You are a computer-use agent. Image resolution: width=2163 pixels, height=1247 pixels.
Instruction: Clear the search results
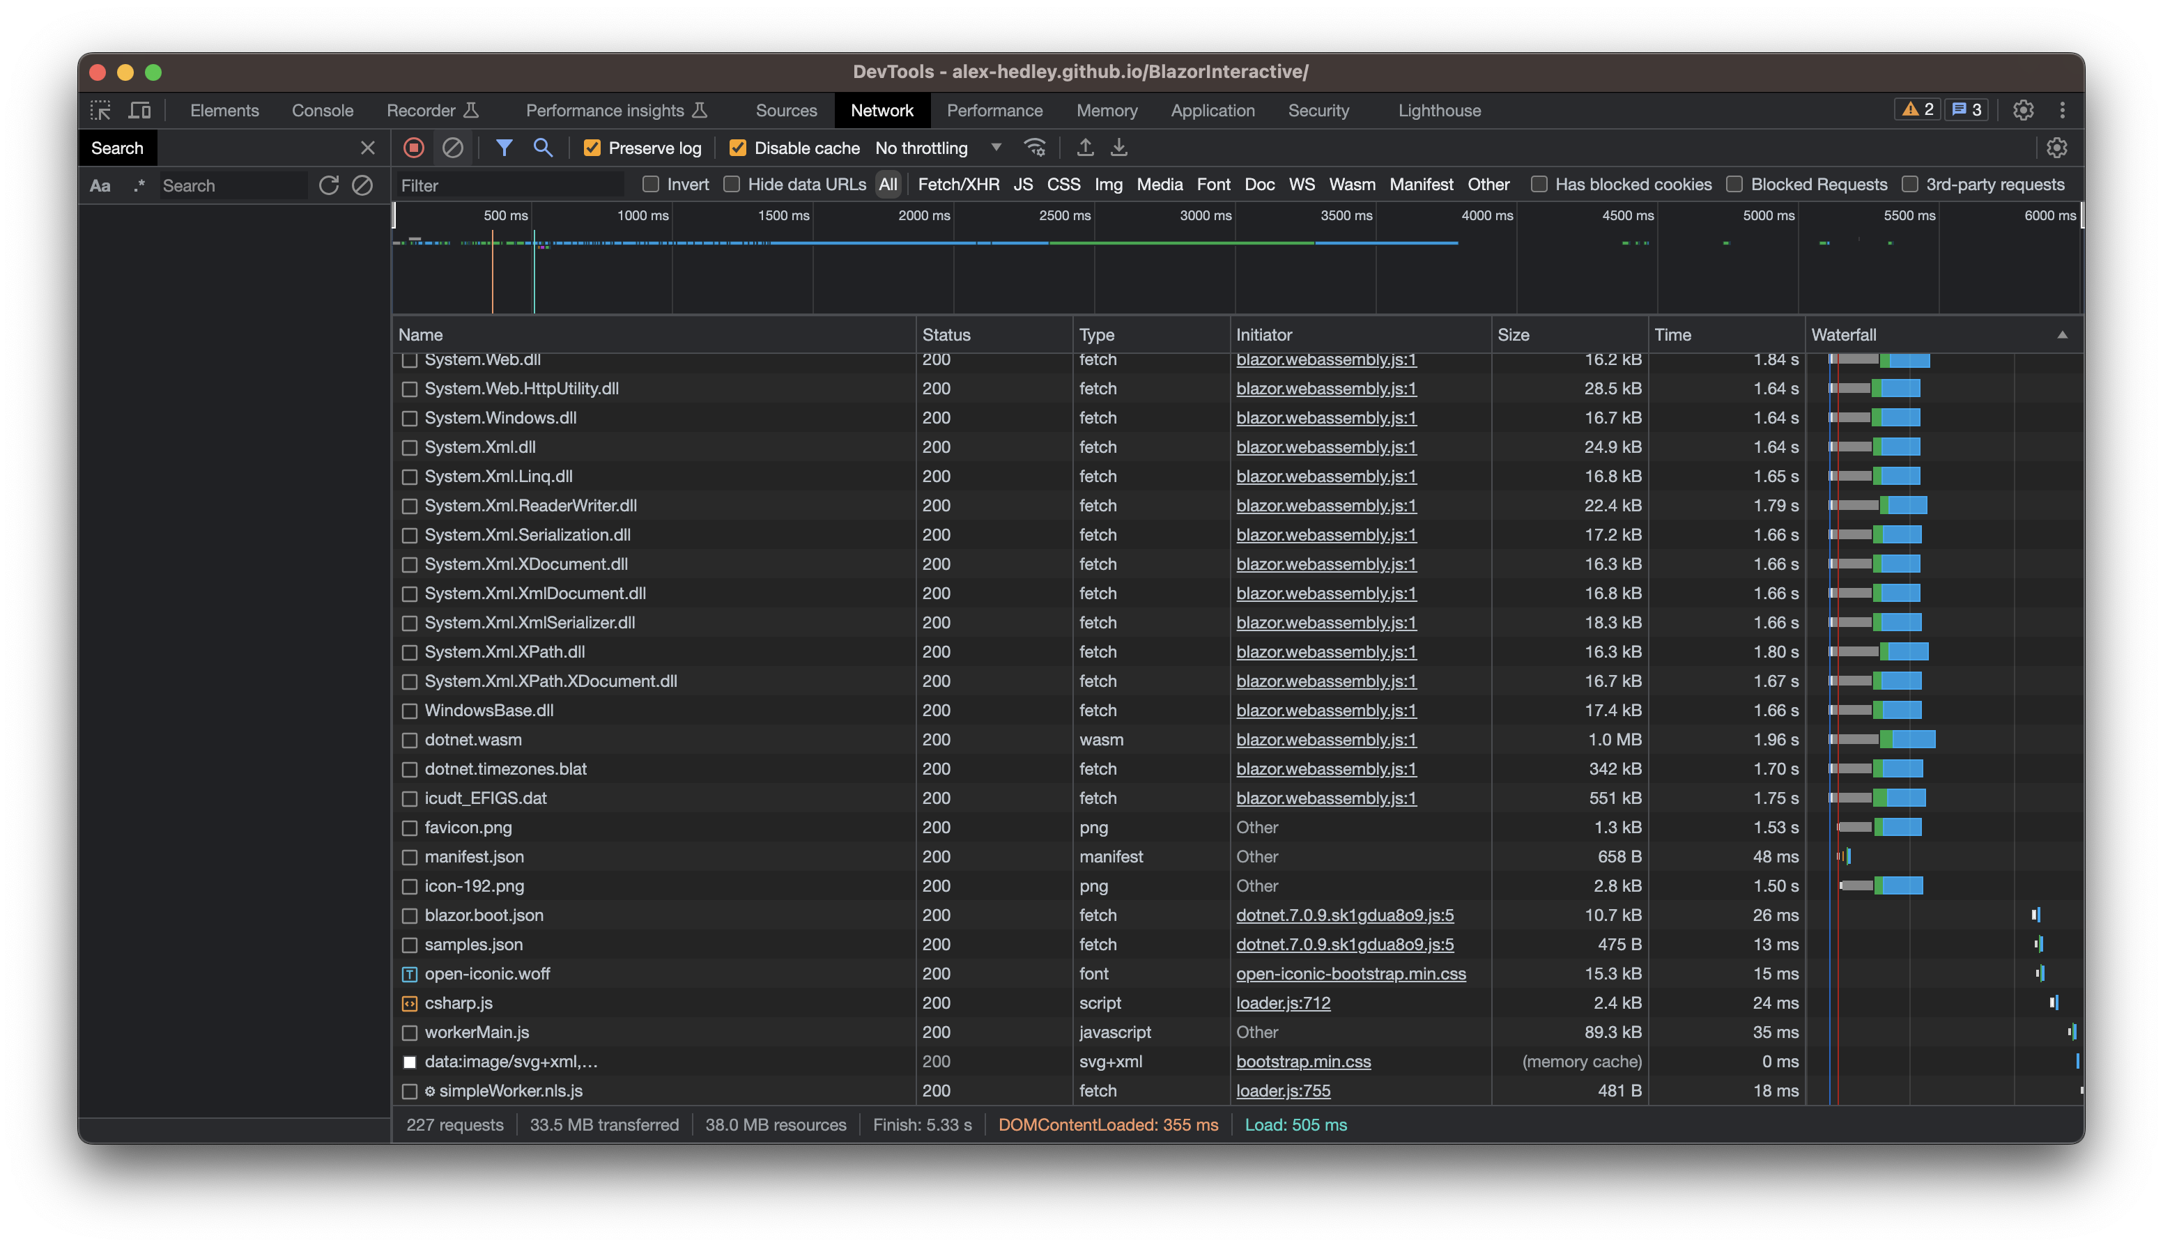(x=362, y=185)
